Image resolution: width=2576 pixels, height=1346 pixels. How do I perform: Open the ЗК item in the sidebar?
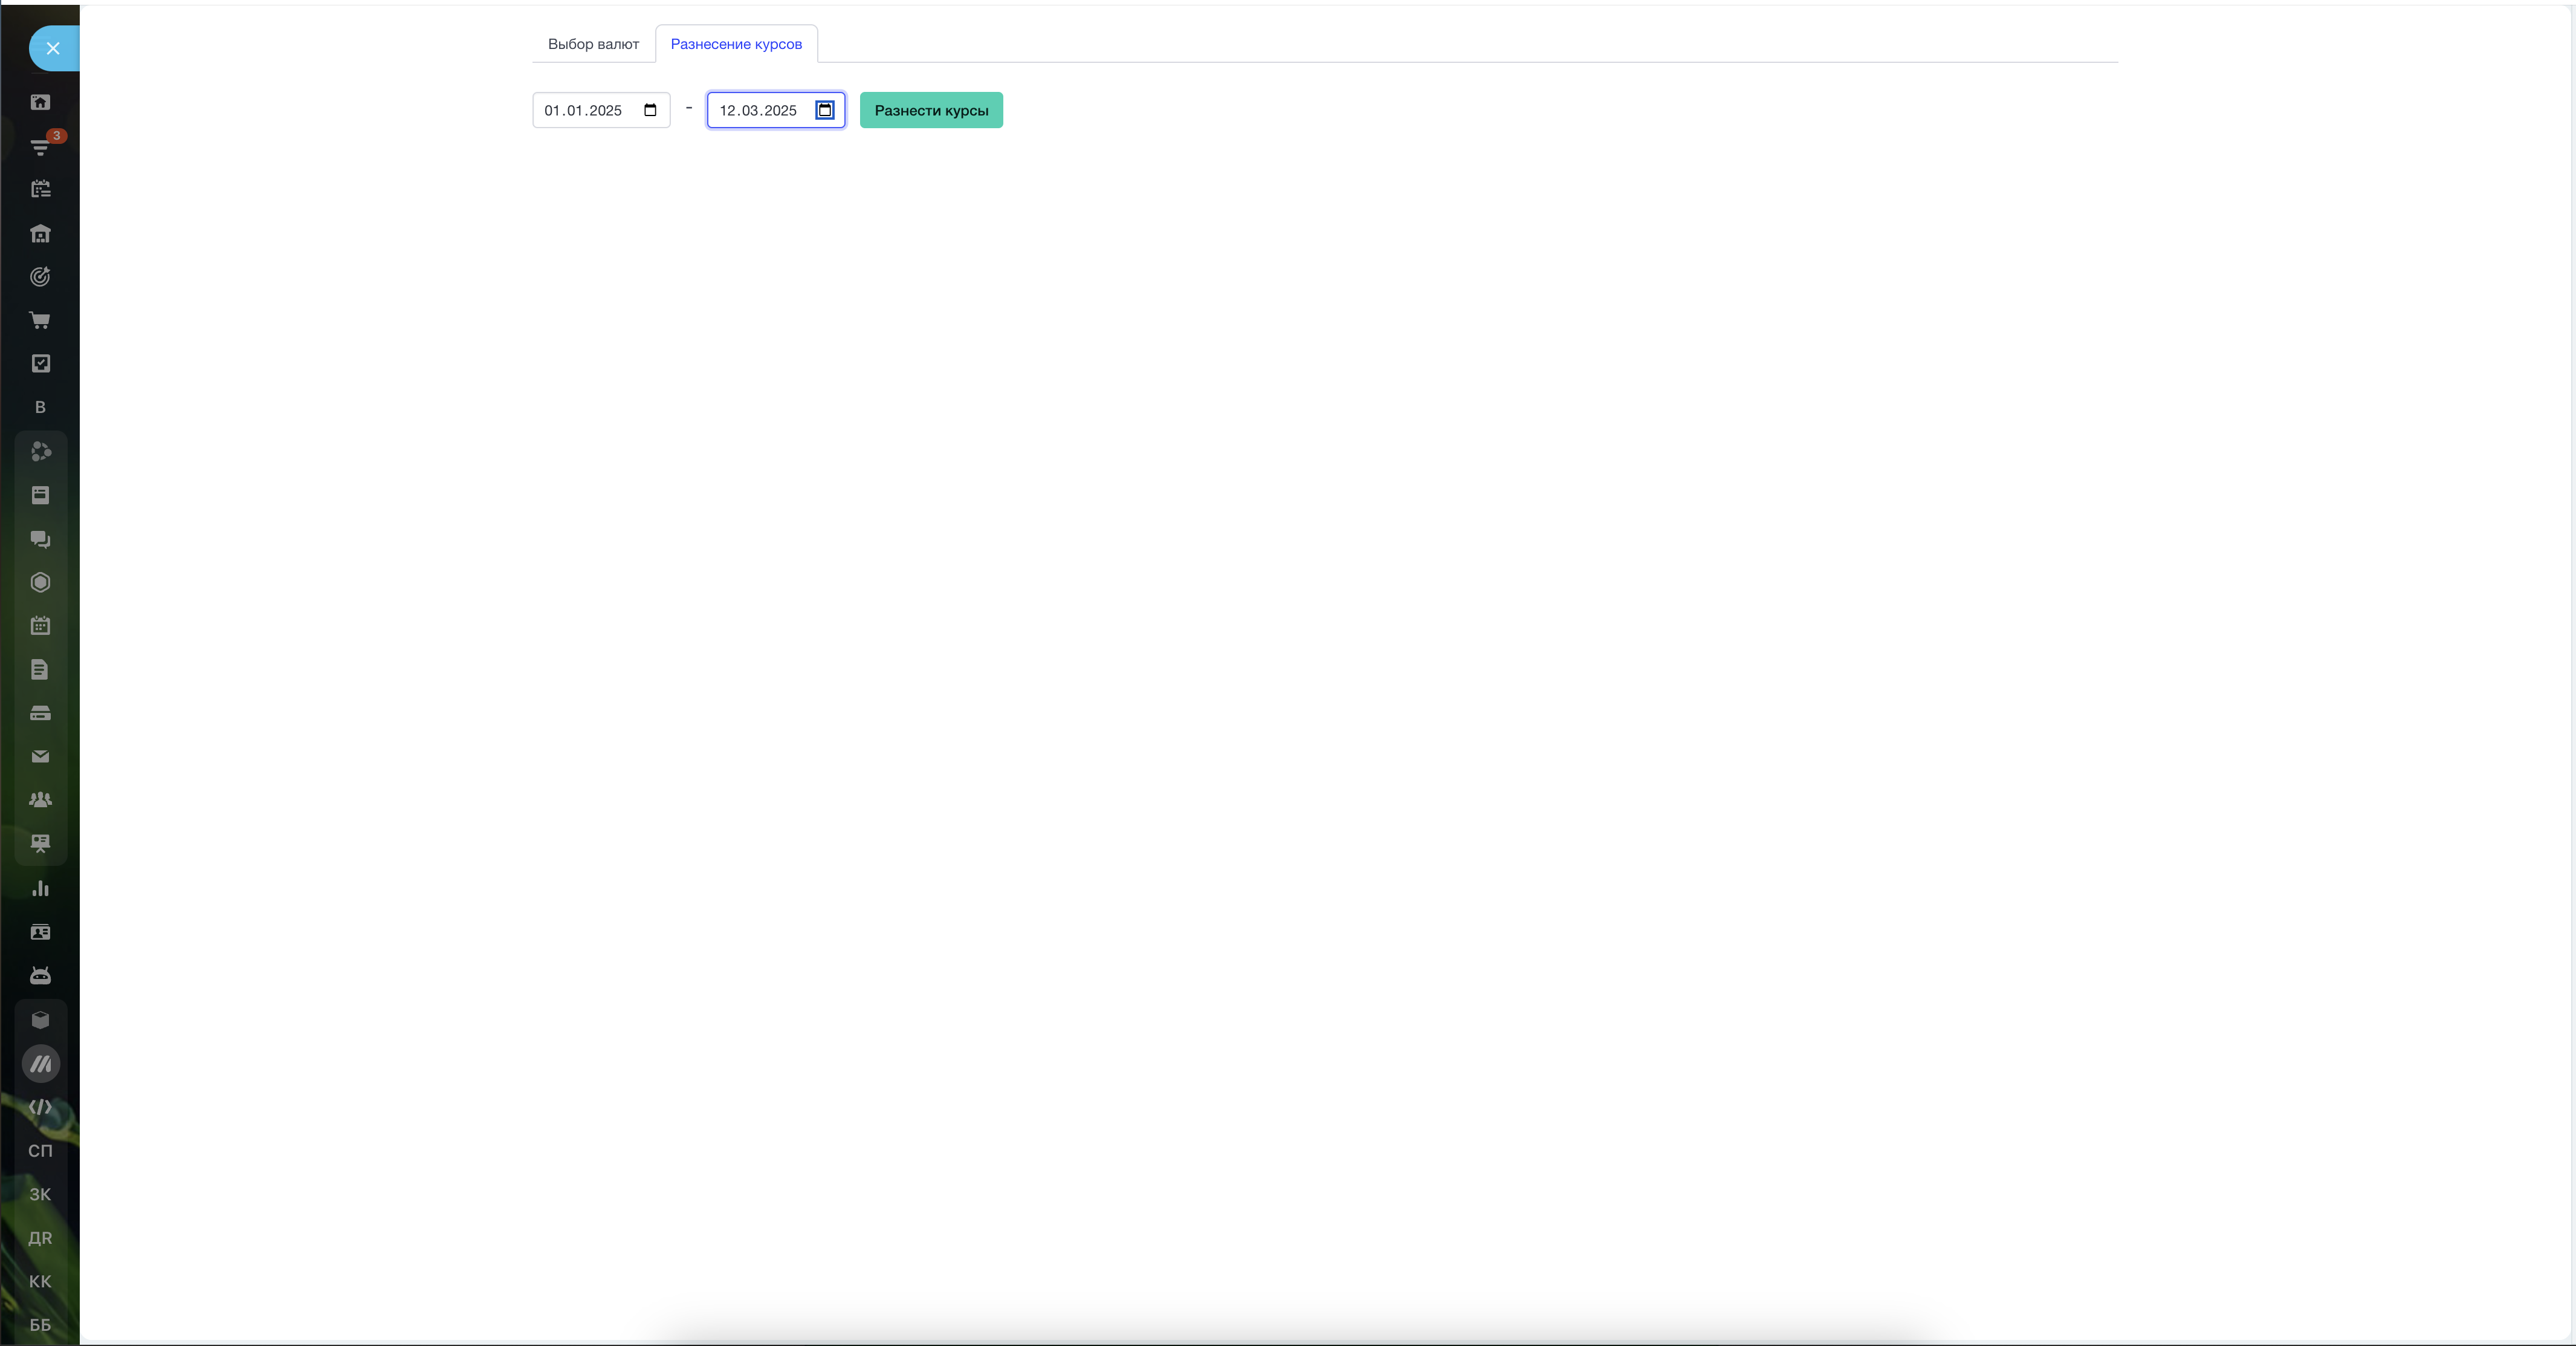[40, 1194]
